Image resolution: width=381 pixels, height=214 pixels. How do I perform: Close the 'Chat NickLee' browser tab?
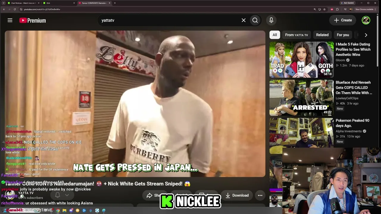tap(39, 3)
